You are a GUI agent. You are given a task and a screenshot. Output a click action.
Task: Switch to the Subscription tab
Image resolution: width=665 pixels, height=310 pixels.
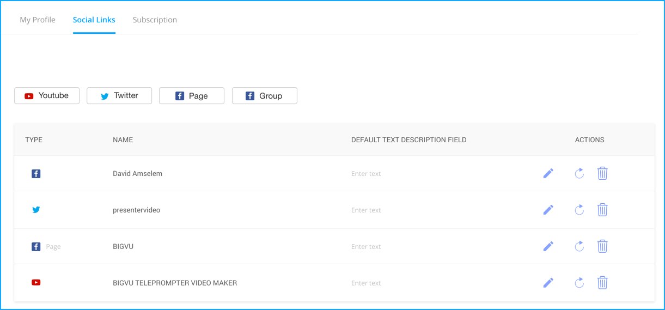pyautogui.click(x=155, y=20)
